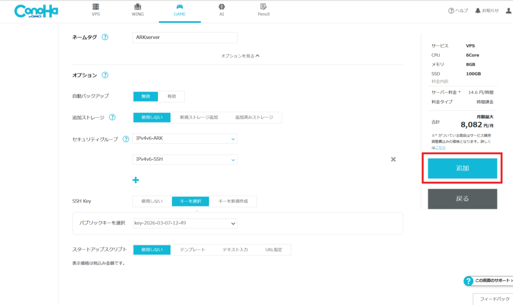Open the help icon beside ネームタグ

pos(105,37)
